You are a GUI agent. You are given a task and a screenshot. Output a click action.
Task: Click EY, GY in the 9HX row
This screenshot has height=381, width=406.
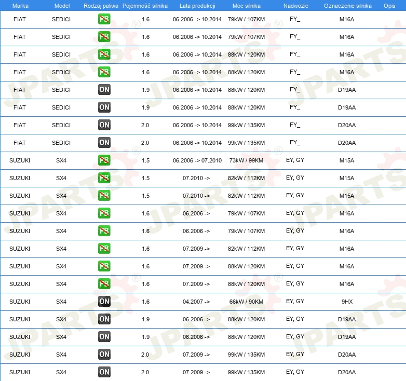click(x=295, y=301)
